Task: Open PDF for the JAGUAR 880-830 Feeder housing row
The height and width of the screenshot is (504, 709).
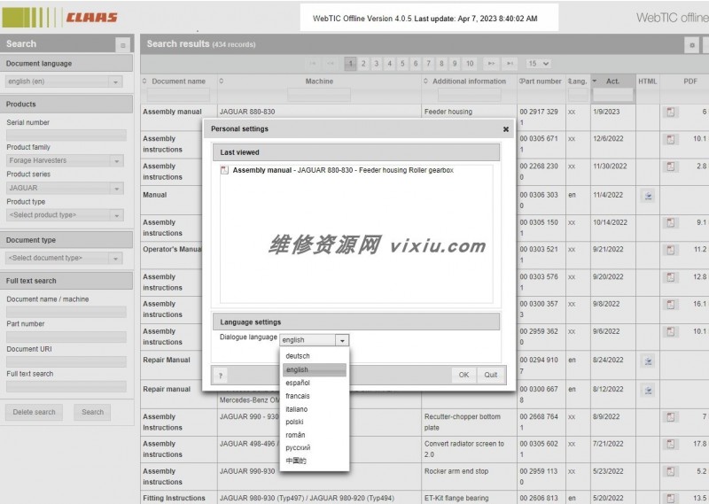Action: click(671, 112)
